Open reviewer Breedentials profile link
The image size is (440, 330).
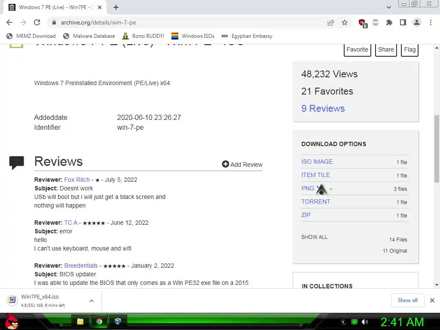(81, 266)
